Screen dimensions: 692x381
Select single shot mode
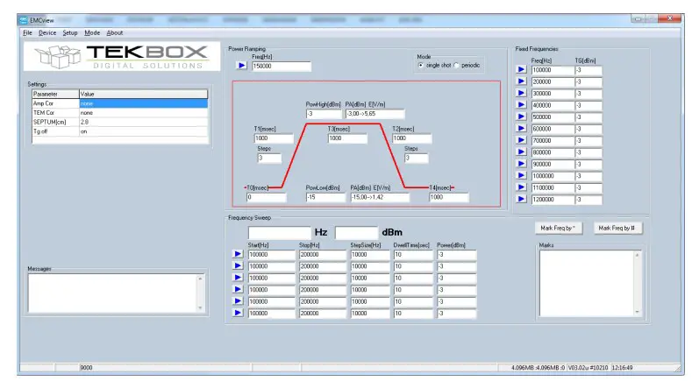(x=421, y=66)
